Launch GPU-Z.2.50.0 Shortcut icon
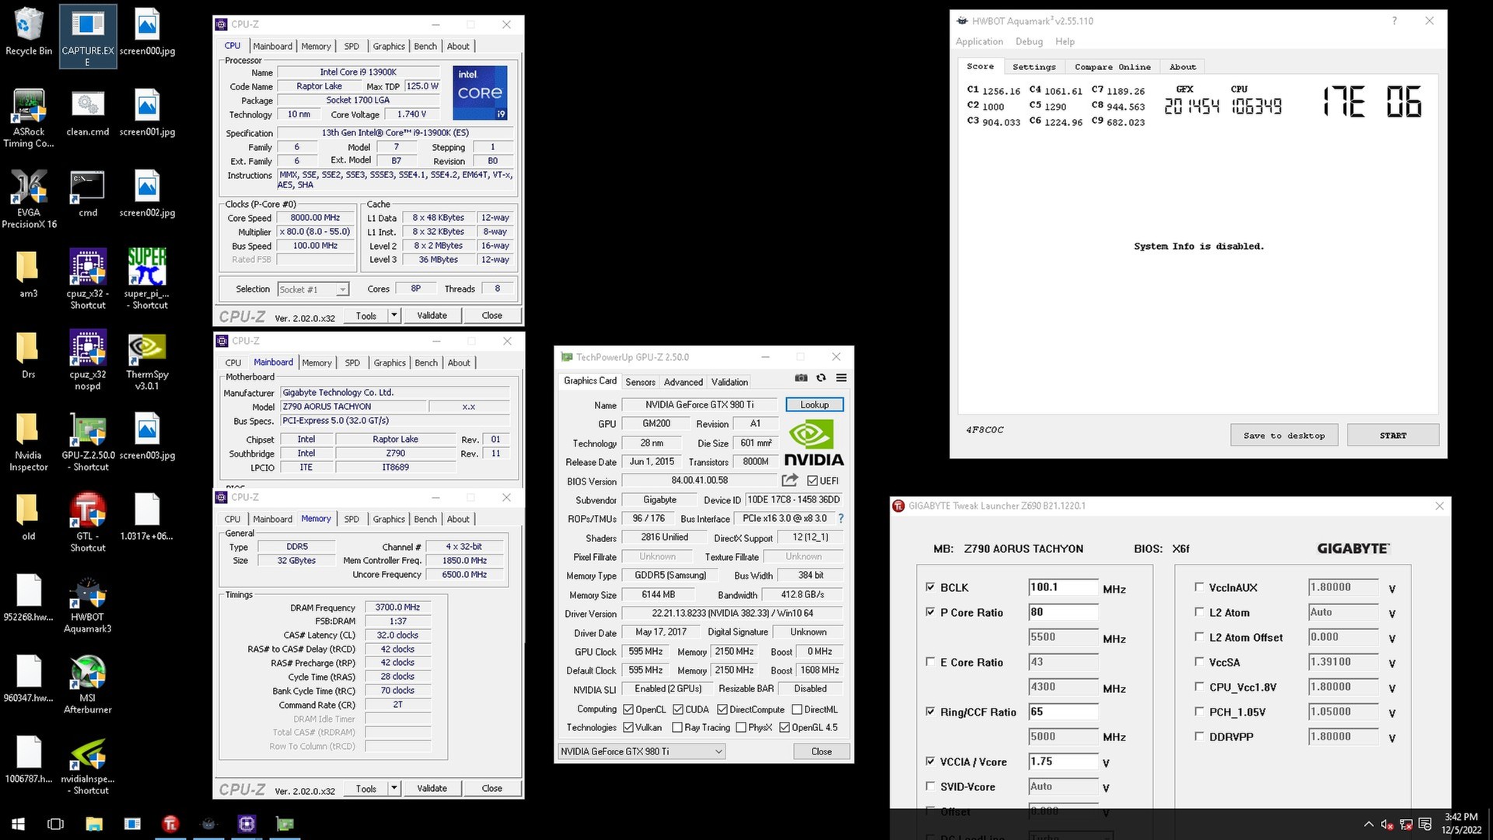1493x840 pixels. coord(88,442)
